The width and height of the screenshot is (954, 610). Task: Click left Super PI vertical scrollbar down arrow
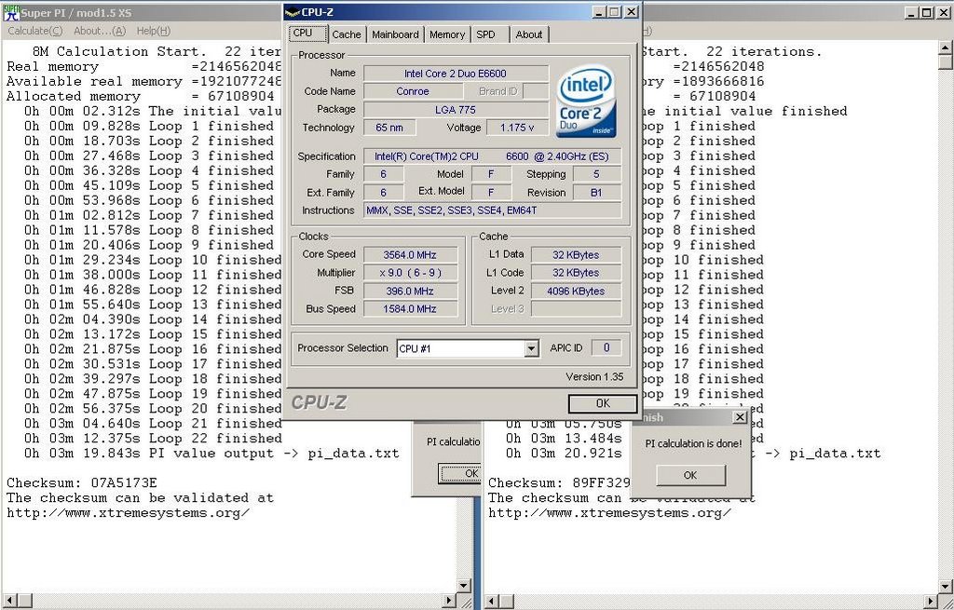[464, 587]
